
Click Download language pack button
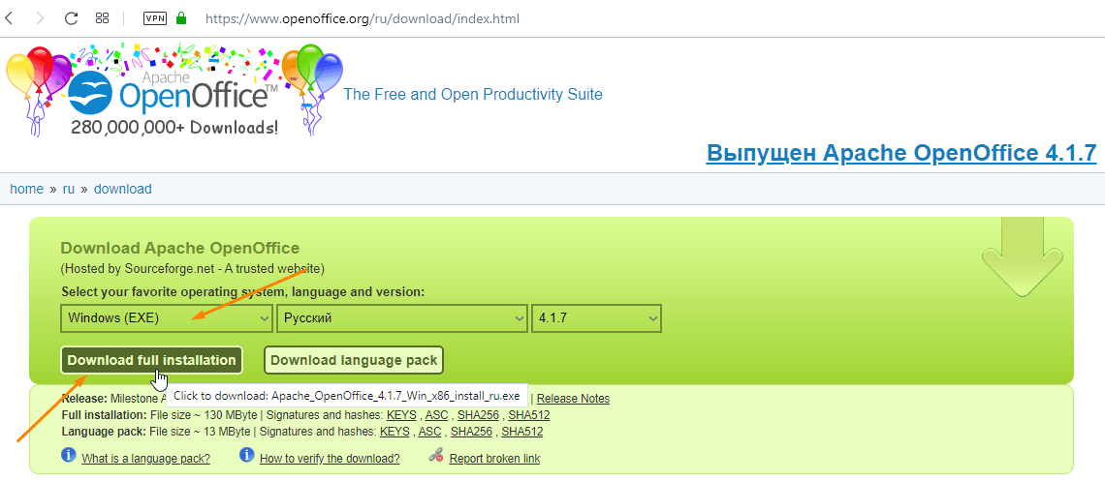pyautogui.click(x=354, y=360)
